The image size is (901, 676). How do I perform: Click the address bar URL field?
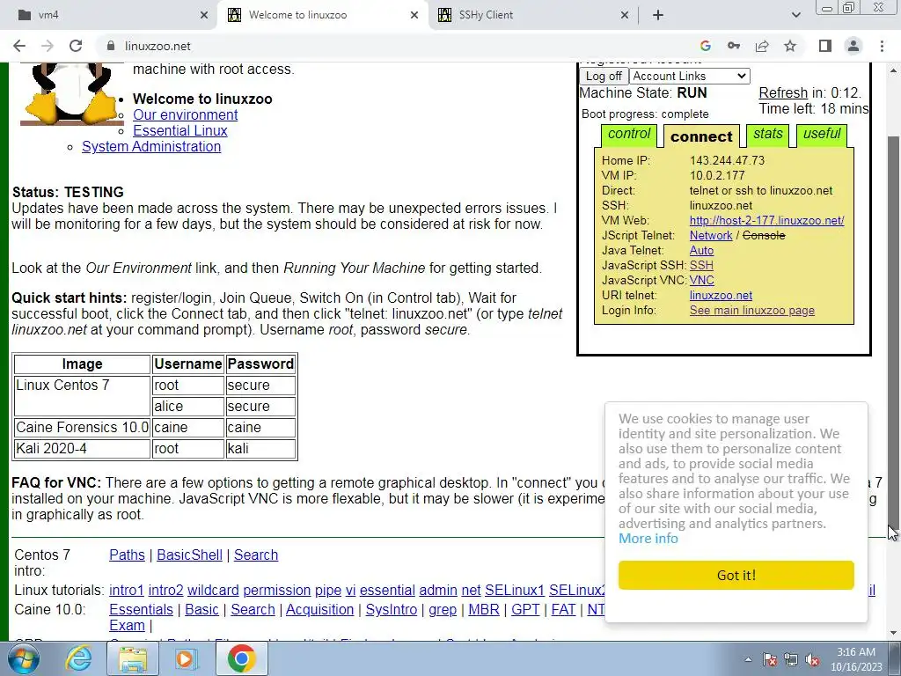[402, 46]
